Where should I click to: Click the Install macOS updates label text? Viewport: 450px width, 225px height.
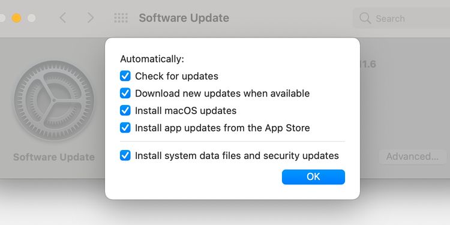coord(185,110)
